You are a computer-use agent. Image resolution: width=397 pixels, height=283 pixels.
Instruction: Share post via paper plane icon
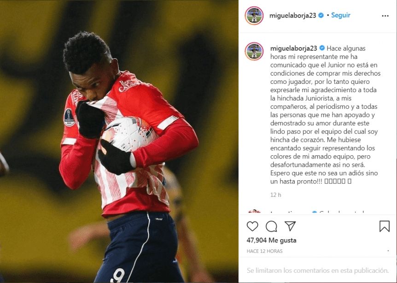click(290, 226)
